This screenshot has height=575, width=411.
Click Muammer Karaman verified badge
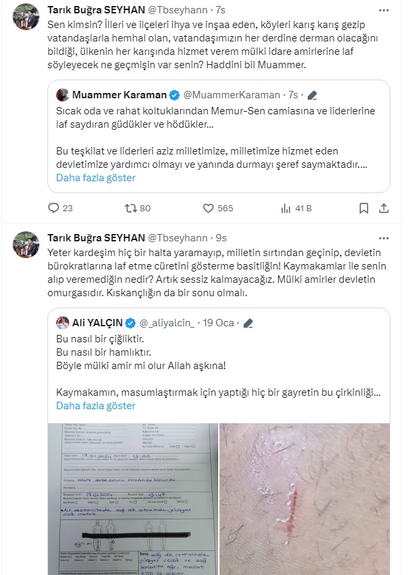click(175, 96)
